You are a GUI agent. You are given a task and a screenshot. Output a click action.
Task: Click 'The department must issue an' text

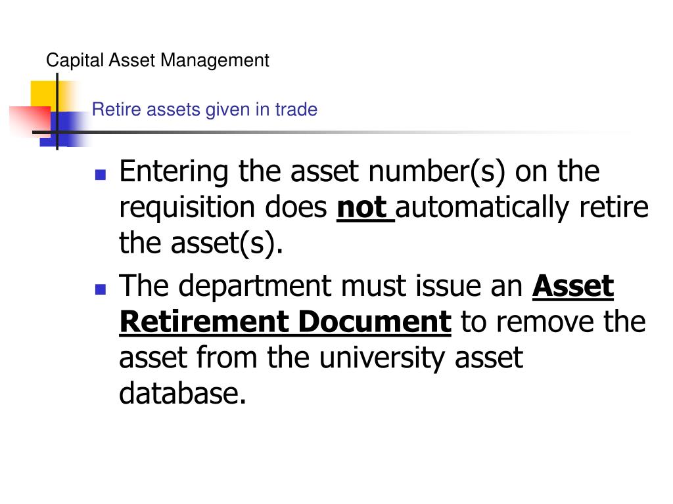click(x=321, y=286)
